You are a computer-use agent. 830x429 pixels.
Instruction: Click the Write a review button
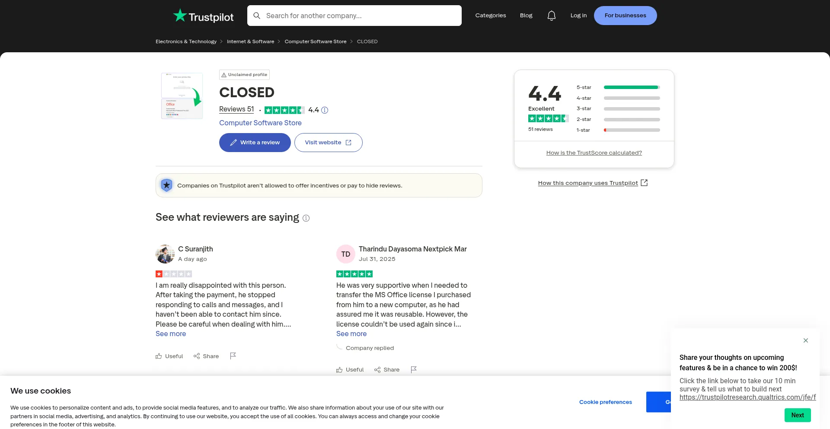255,142
